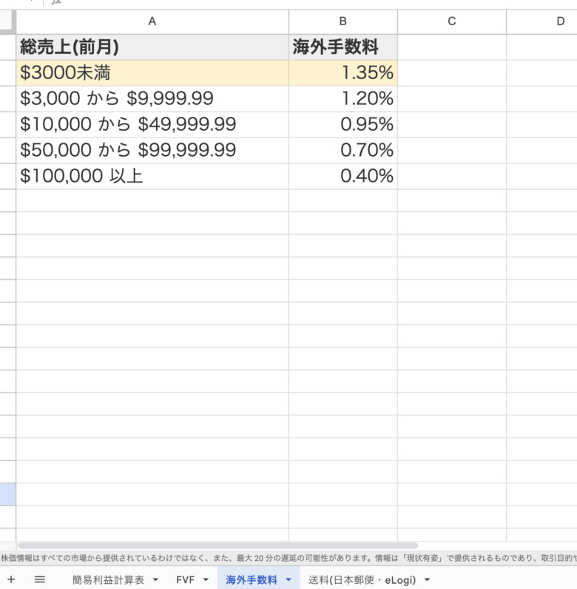This screenshot has width=577, height=589.
Task: Open dropdown arrow on 簡易利益計算表 tab
Action: (x=155, y=579)
